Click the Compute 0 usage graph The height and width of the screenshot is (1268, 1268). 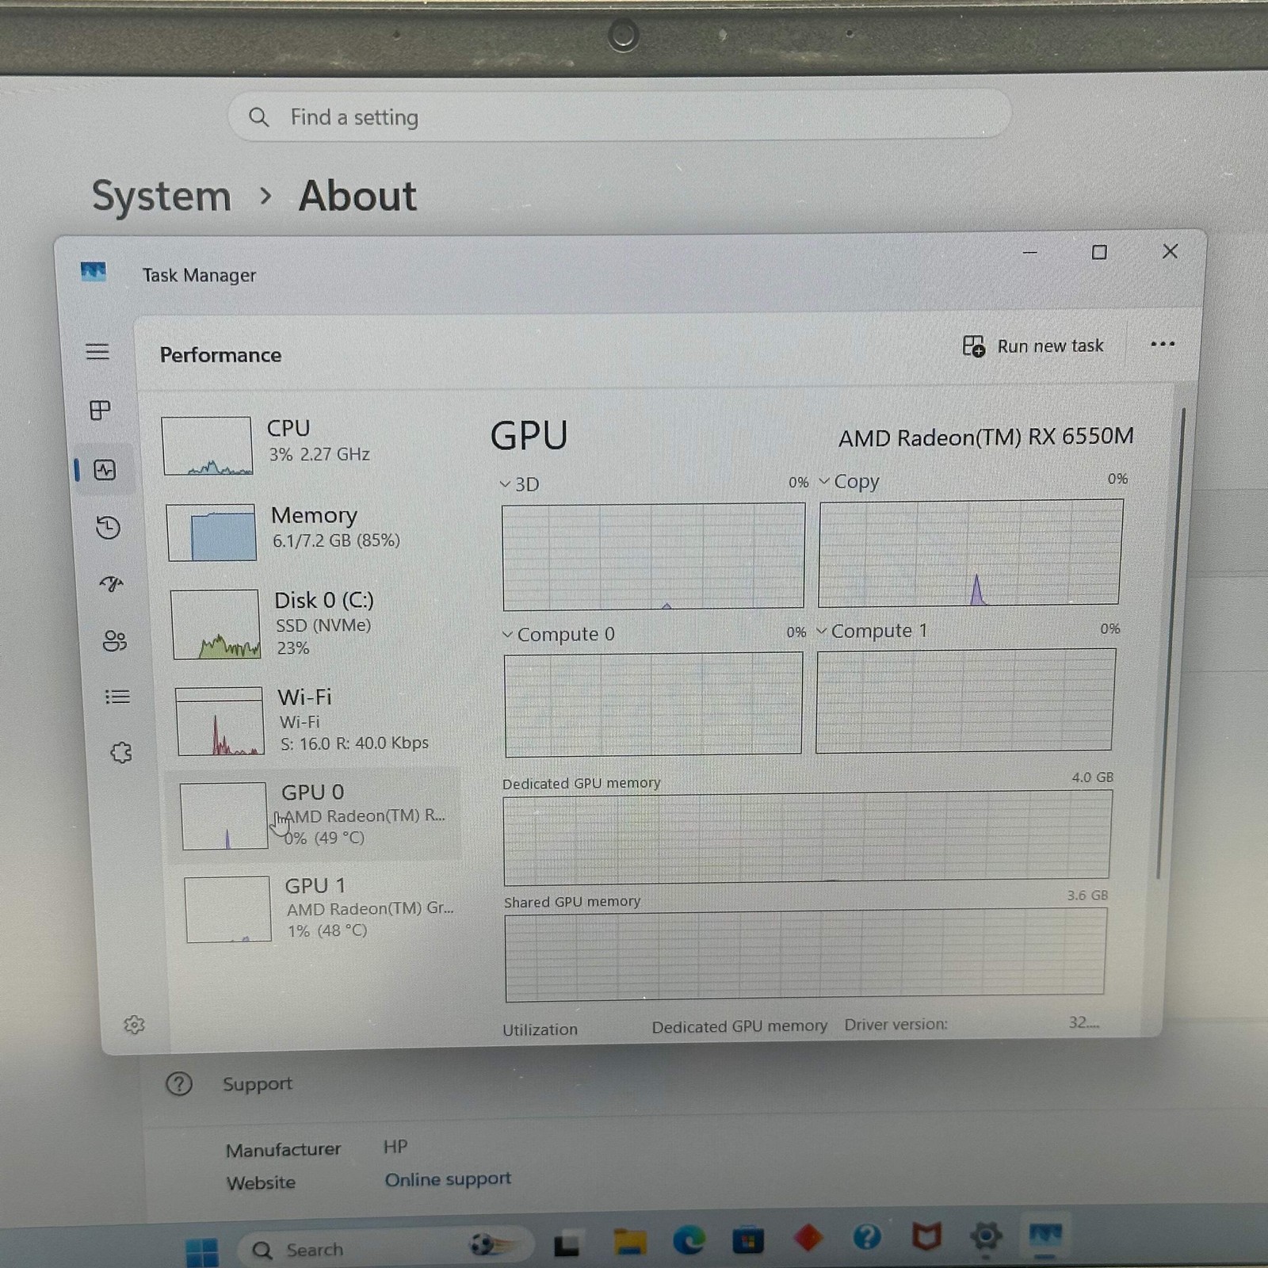point(653,705)
